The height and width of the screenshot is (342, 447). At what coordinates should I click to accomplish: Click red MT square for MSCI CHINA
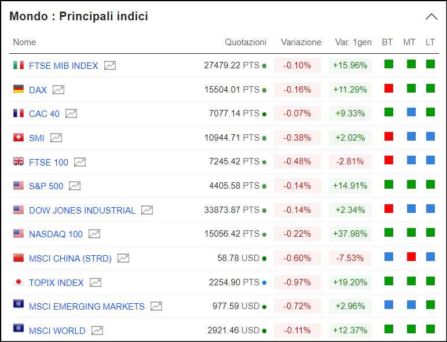(411, 256)
